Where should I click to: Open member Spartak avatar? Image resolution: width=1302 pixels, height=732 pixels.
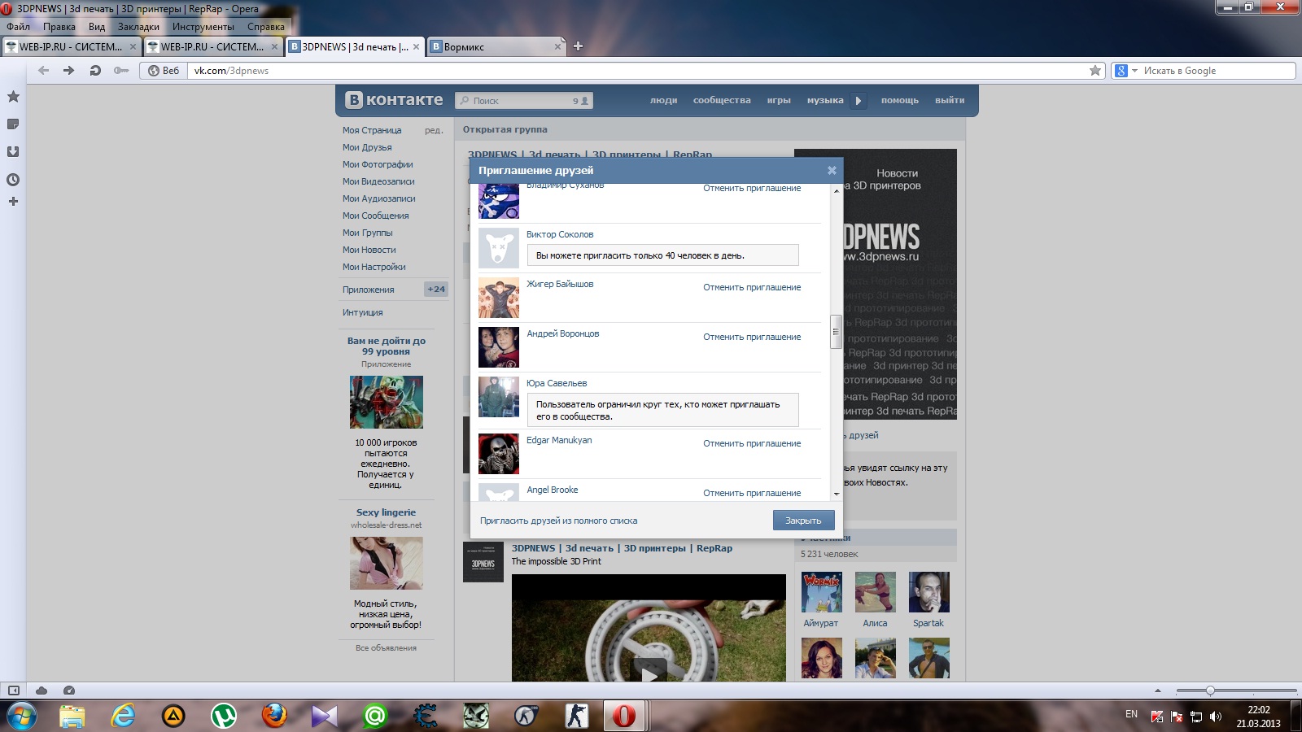[929, 592]
